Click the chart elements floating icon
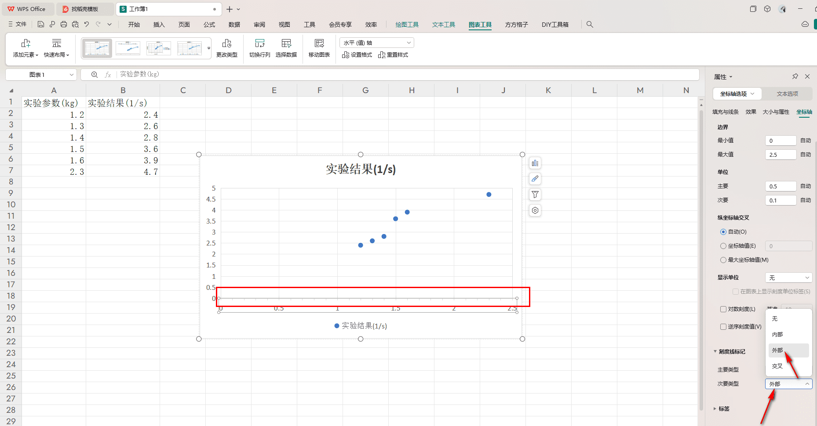The height and width of the screenshot is (426, 817). click(x=535, y=163)
